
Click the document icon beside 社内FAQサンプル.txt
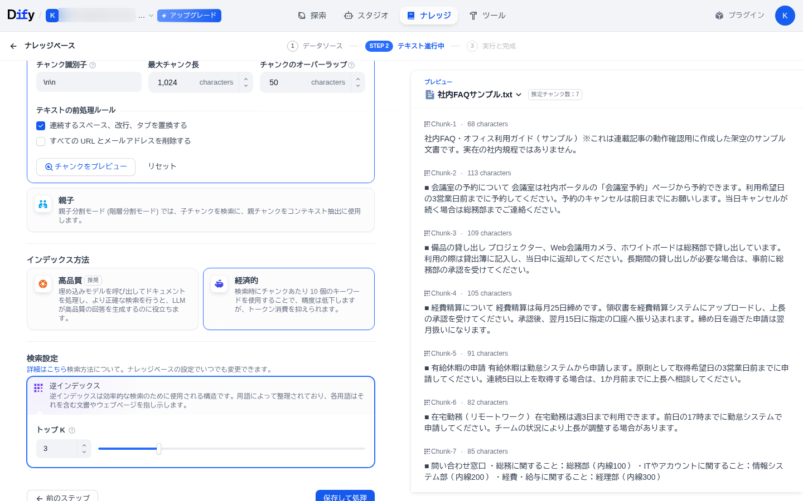(430, 95)
